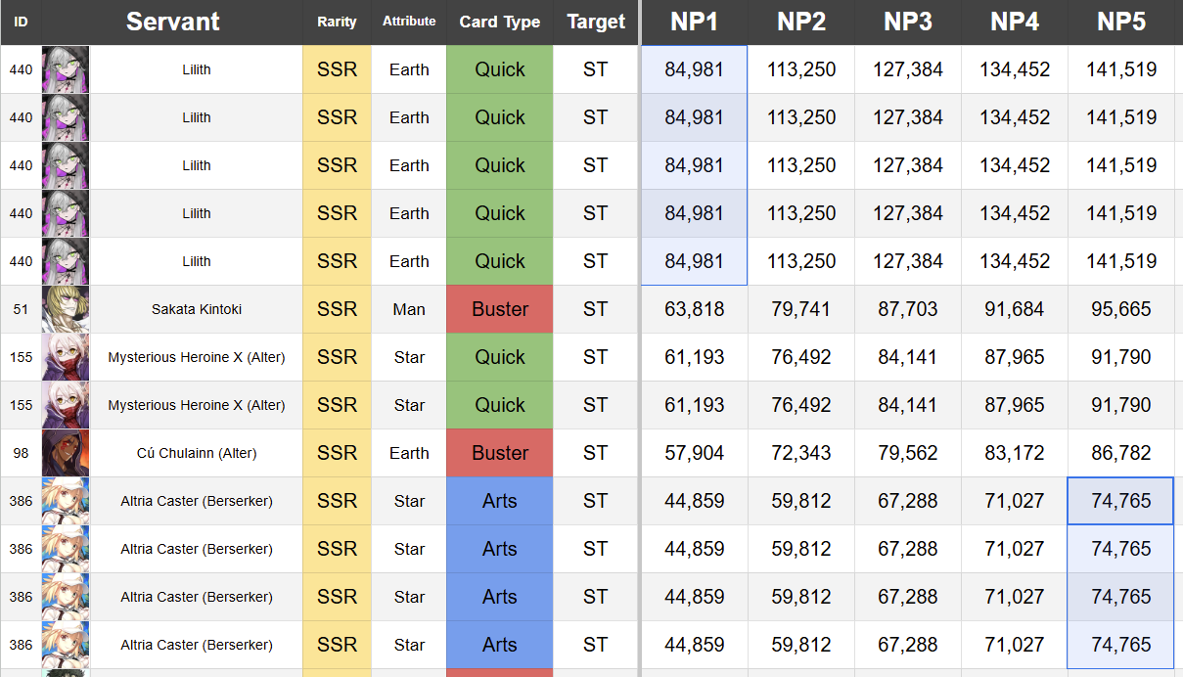1183x677 pixels.
Task: Click ID cell 98
Action: pos(21,453)
